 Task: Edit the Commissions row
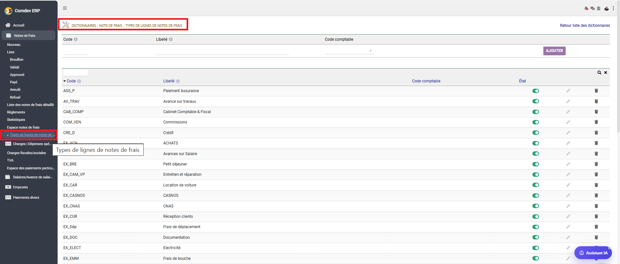tap(568, 122)
